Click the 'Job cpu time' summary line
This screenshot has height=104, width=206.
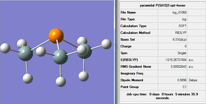tap(162, 96)
